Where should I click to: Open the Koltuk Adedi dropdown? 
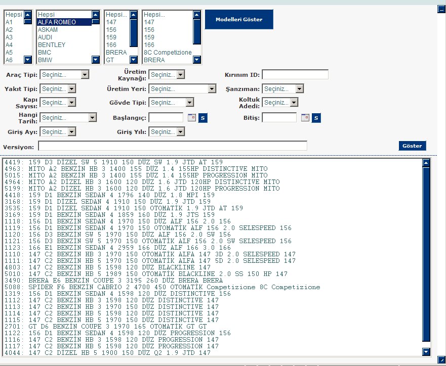pos(280,102)
